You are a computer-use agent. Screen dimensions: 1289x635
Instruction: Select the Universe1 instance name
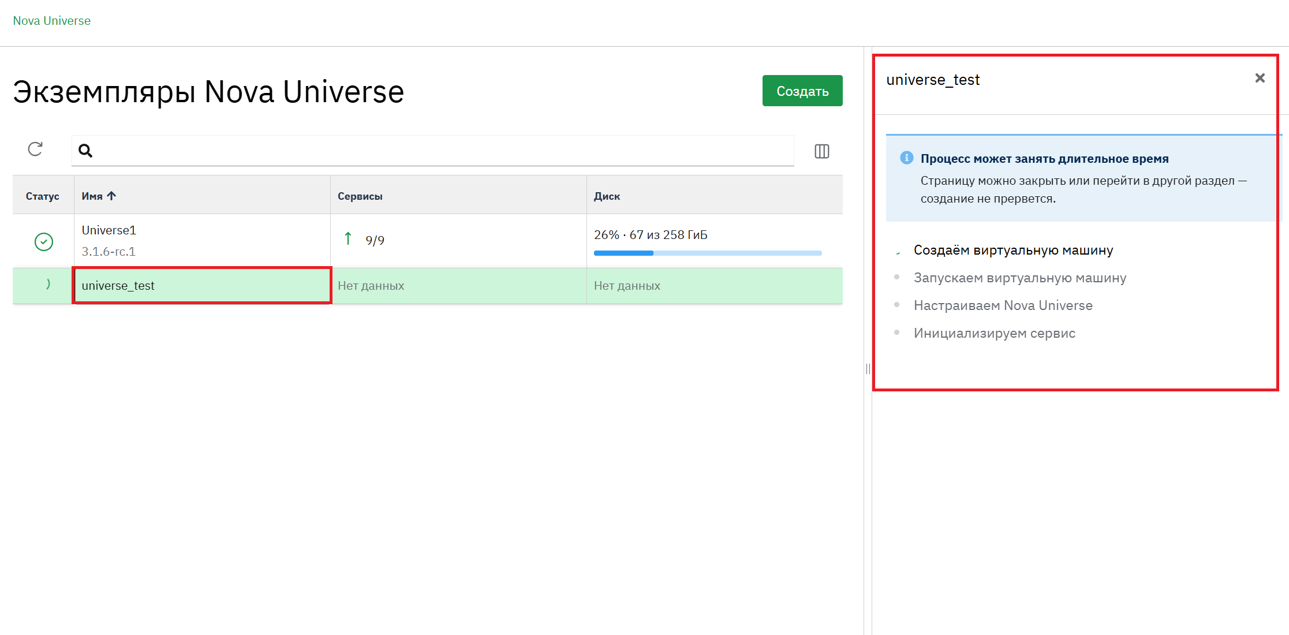(109, 230)
